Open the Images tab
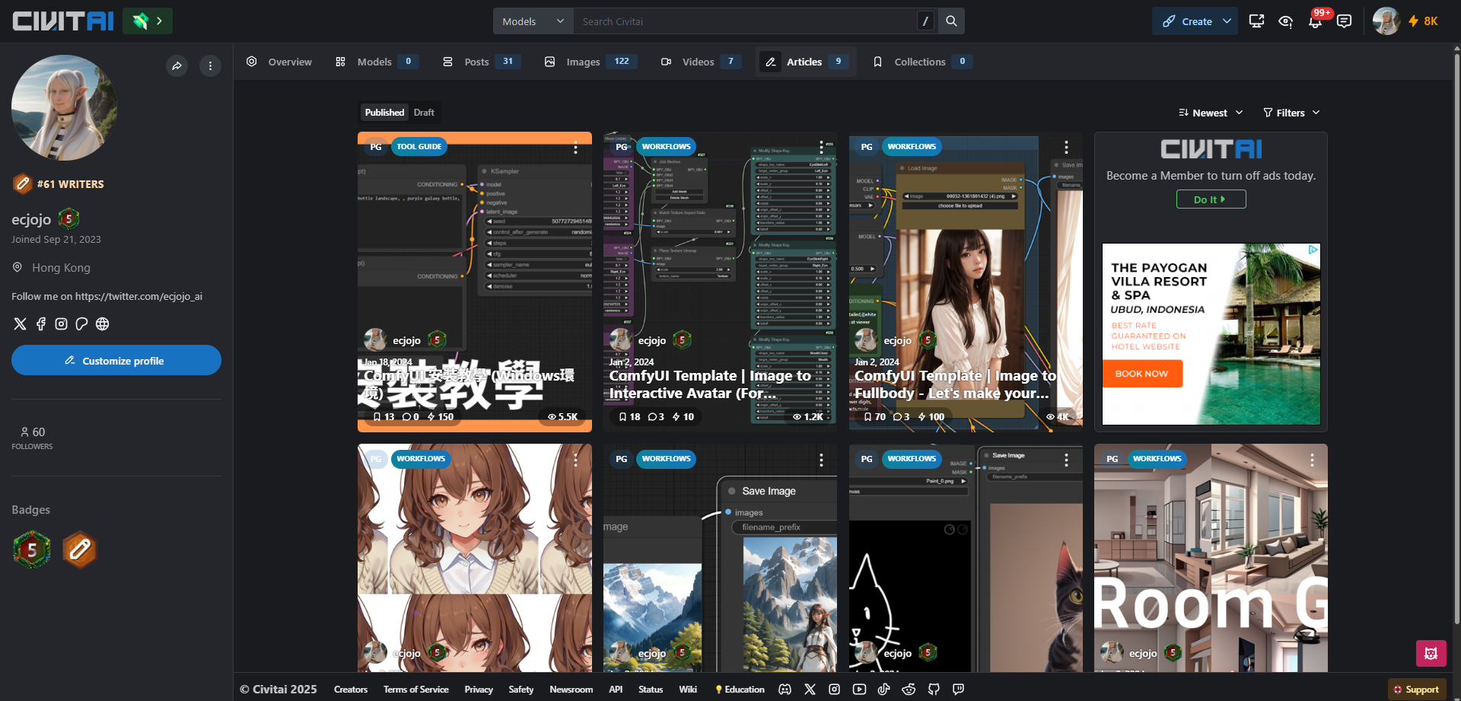 point(590,62)
